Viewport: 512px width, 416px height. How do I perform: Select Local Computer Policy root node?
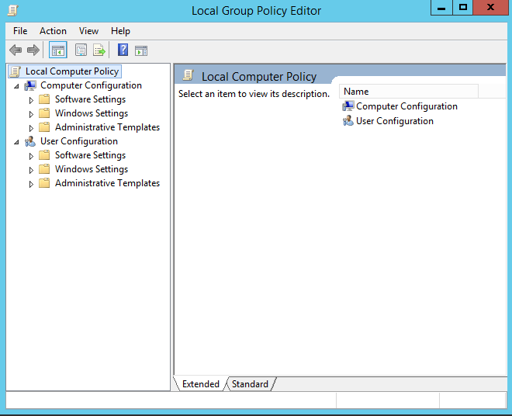tap(71, 71)
